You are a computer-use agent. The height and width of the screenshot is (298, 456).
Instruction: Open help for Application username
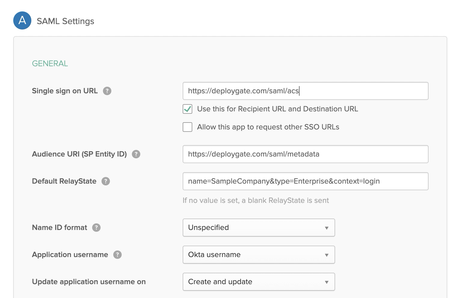[118, 254]
